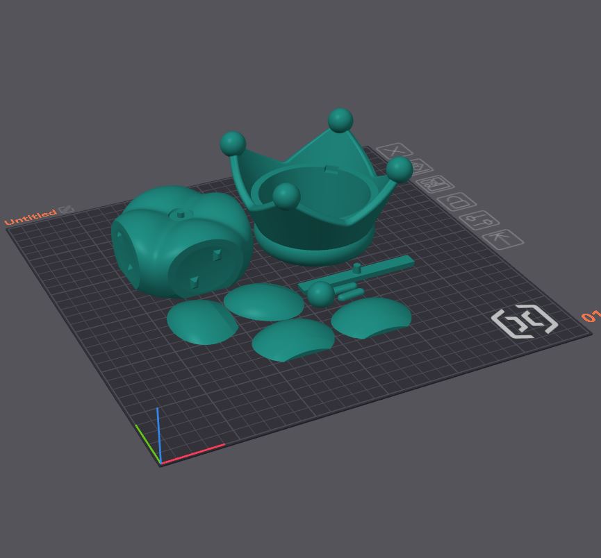601x558 pixels.
Task: Select the rounded body model with pegs
Action: click(180, 242)
